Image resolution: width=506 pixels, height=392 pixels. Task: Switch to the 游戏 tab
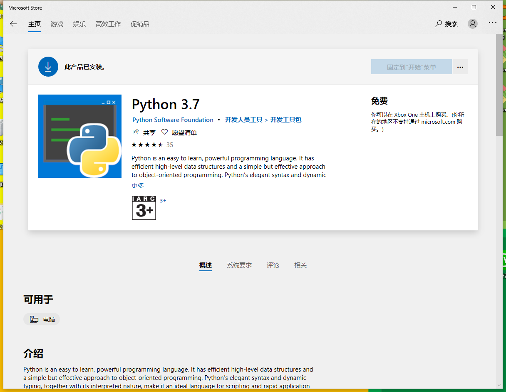[x=57, y=24]
